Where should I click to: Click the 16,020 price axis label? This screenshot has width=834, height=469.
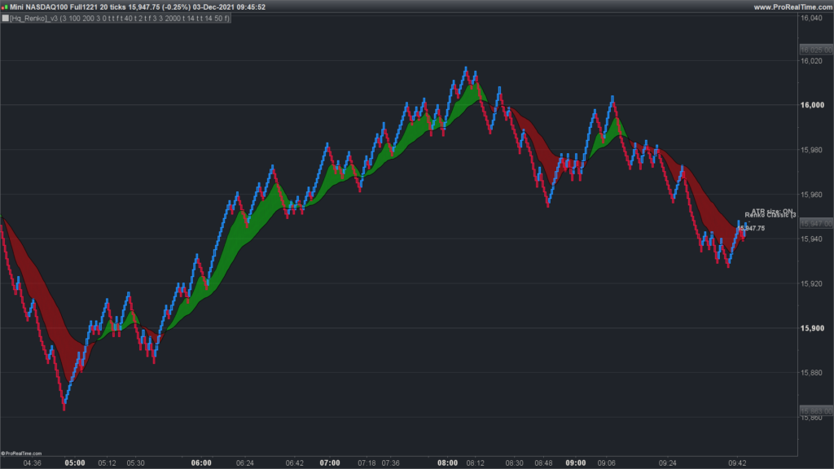[811, 61]
